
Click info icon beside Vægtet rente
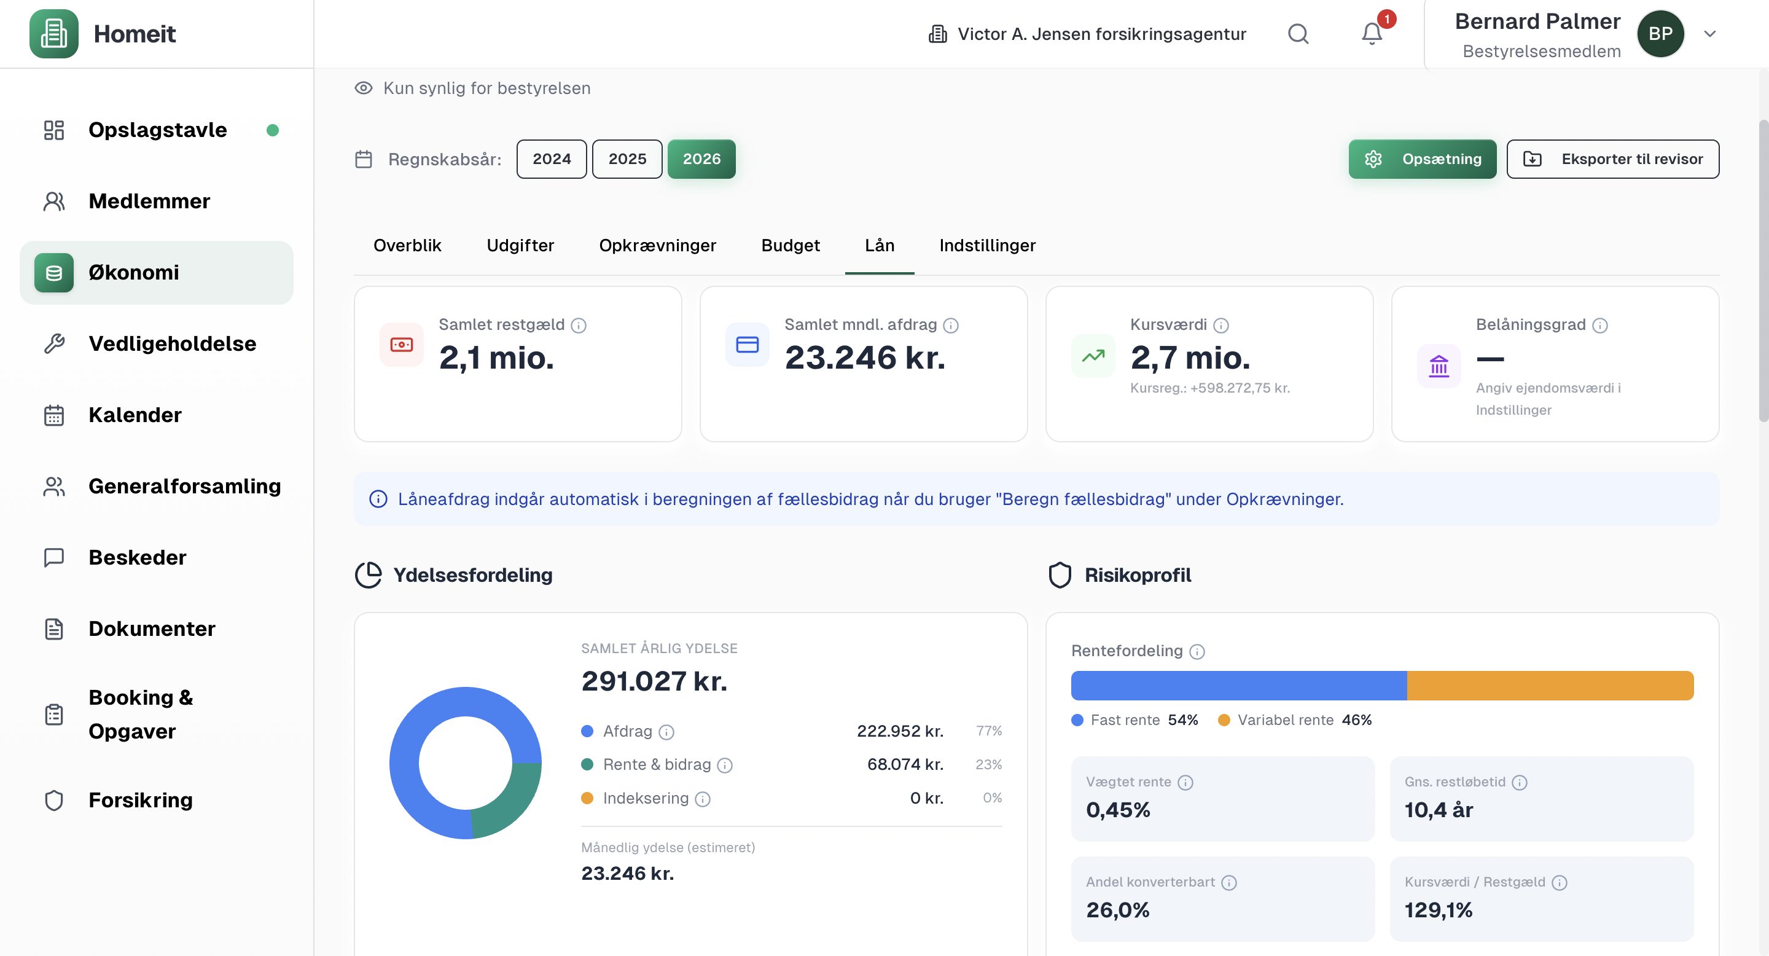(1185, 782)
